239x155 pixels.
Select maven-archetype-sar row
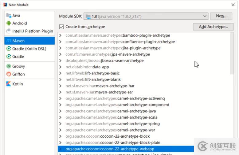click(x=144, y=92)
